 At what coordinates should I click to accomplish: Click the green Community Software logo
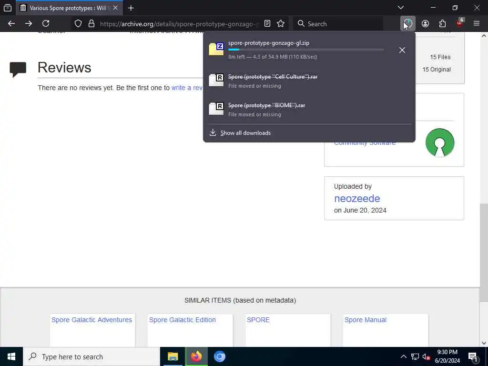coord(440,142)
